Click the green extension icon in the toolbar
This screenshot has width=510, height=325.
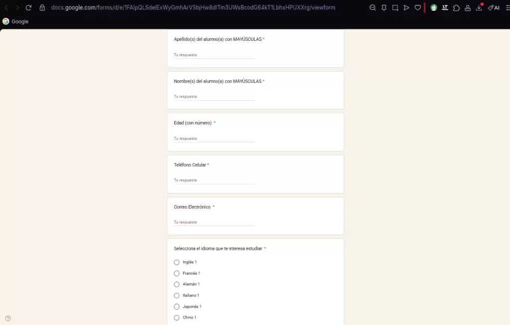click(x=434, y=7)
